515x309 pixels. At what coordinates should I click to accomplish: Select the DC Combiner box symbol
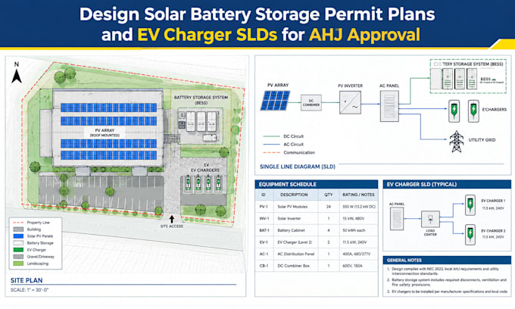click(x=311, y=103)
